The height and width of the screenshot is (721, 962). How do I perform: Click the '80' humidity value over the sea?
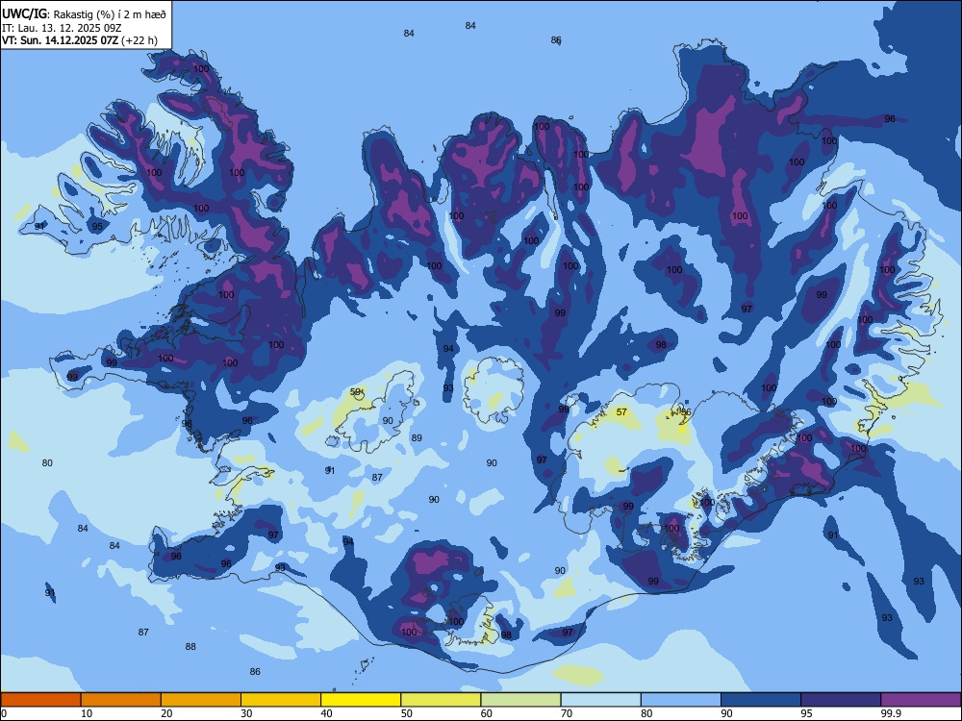(47, 463)
